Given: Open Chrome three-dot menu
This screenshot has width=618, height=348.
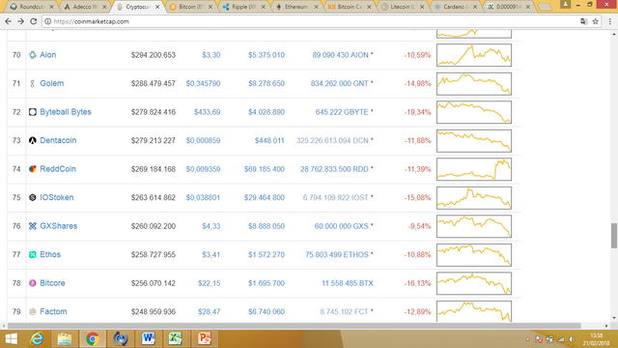Looking at the screenshot, I should pyautogui.click(x=610, y=21).
